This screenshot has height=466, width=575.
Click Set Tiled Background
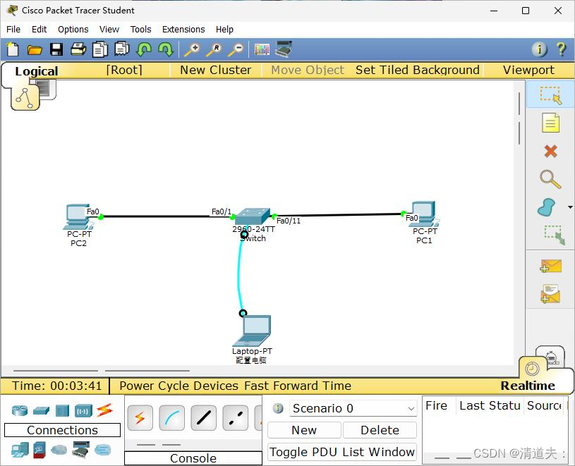pos(417,70)
